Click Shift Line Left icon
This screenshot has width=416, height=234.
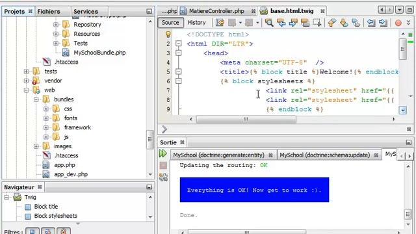tap(371, 23)
